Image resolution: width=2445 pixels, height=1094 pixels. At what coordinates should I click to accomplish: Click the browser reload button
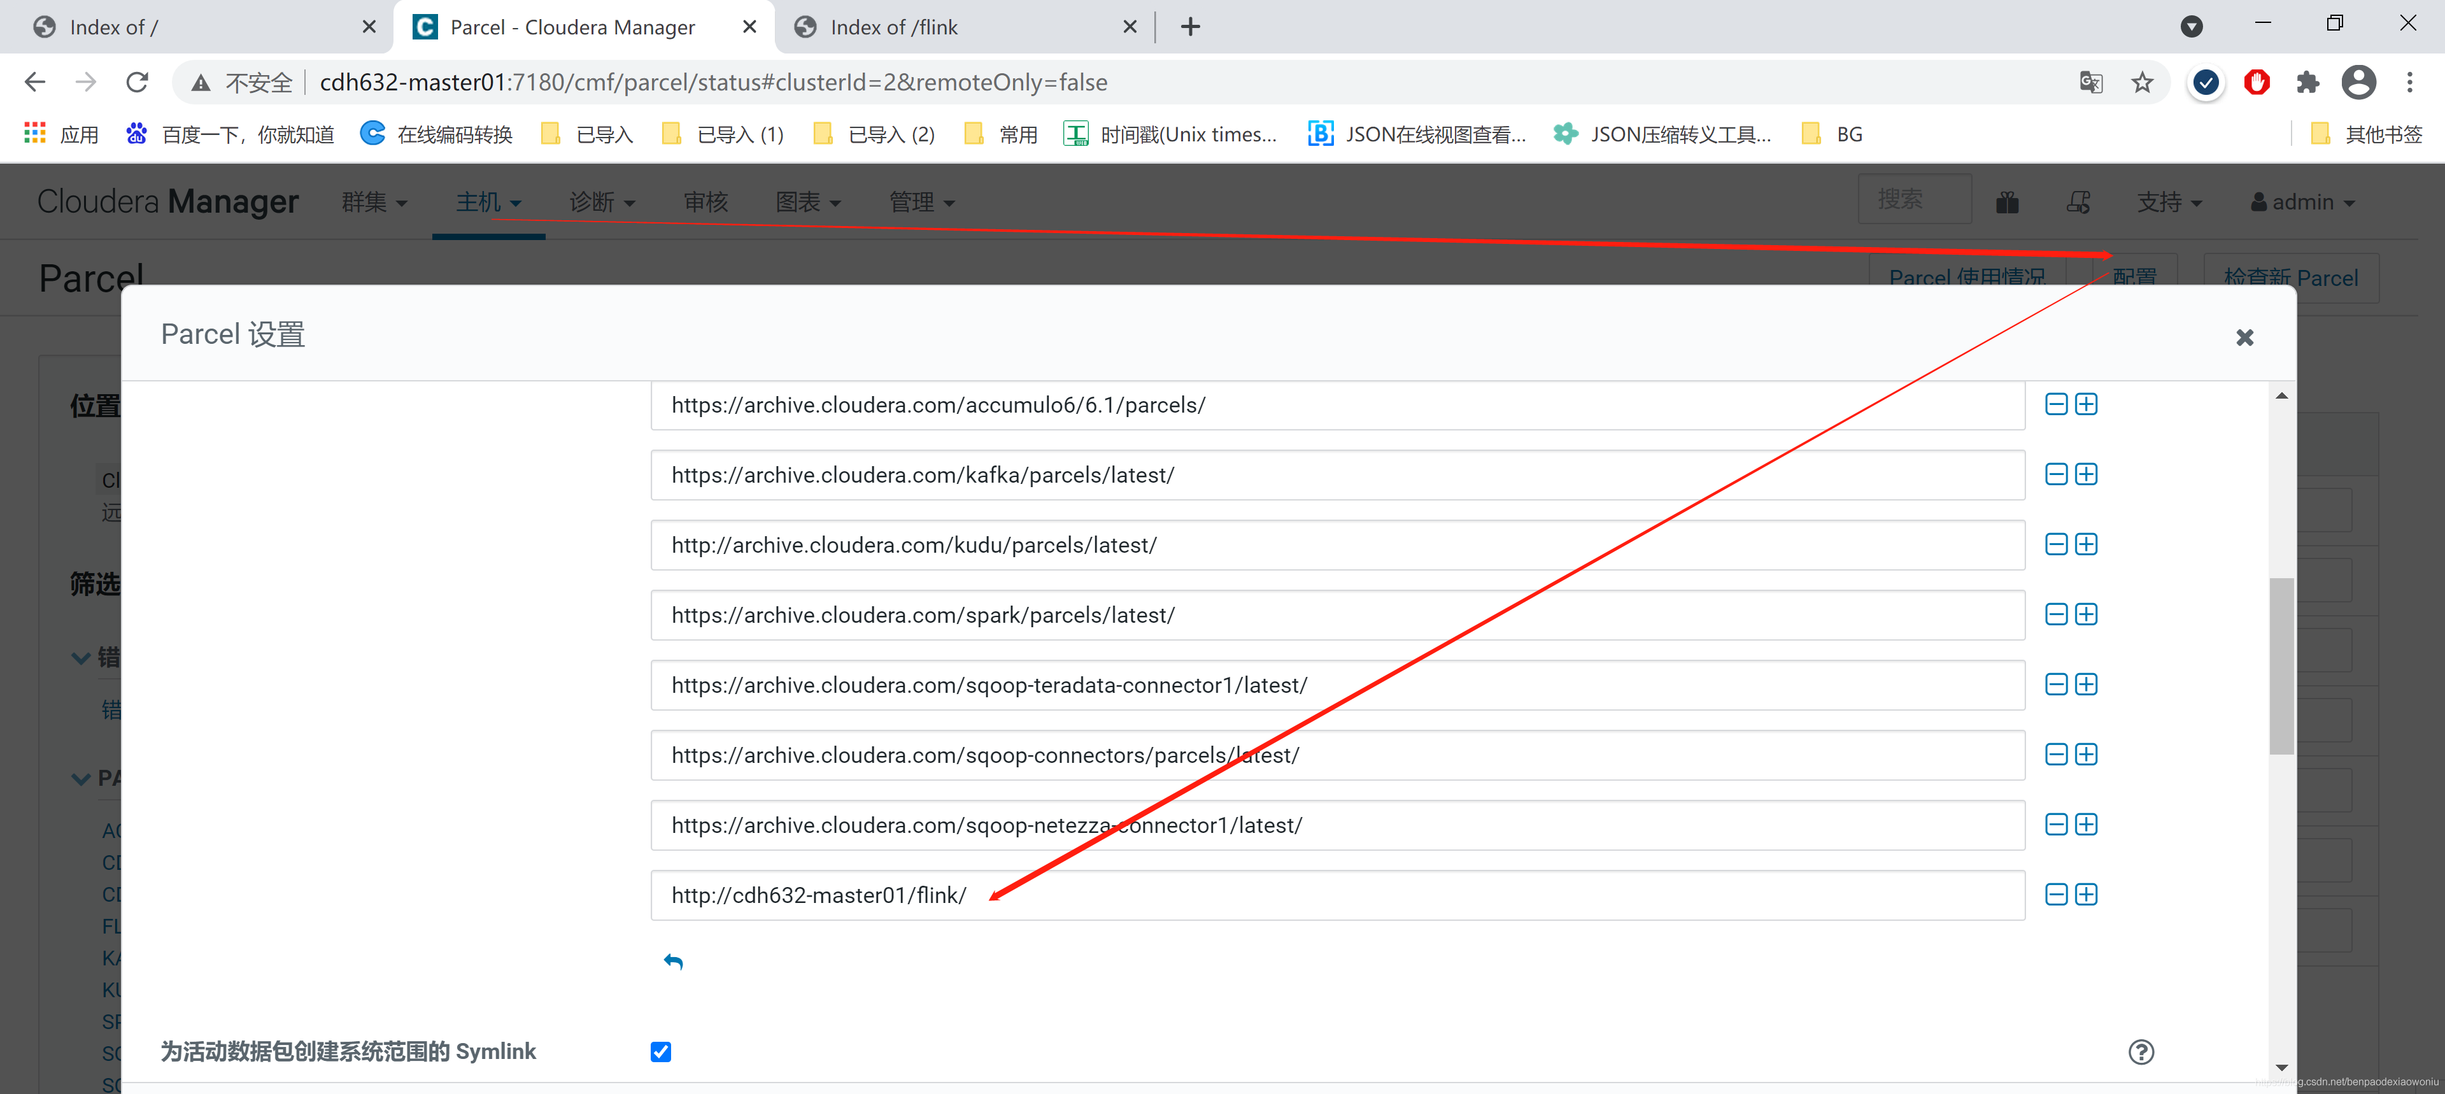pyautogui.click(x=138, y=83)
